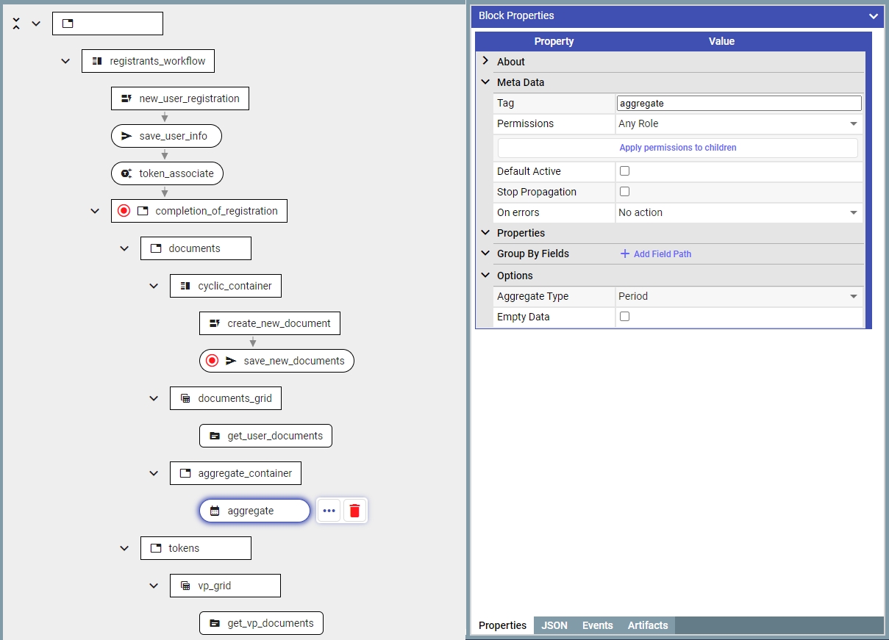The image size is (889, 640).
Task: Open the Events tab
Action: coord(597,625)
